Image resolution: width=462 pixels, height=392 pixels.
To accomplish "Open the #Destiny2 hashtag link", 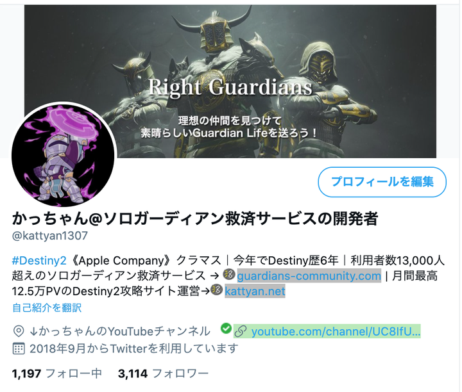I will click(39, 261).
